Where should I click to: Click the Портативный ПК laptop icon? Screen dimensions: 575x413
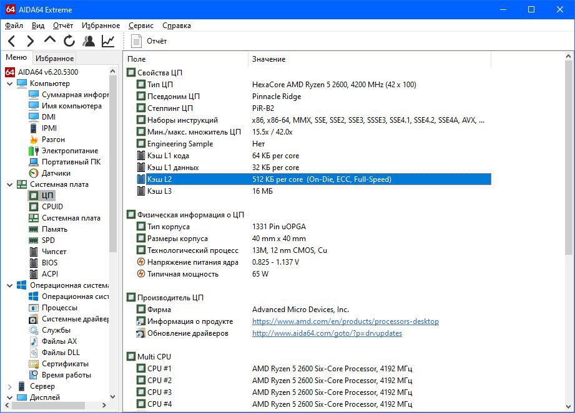pos(34,162)
